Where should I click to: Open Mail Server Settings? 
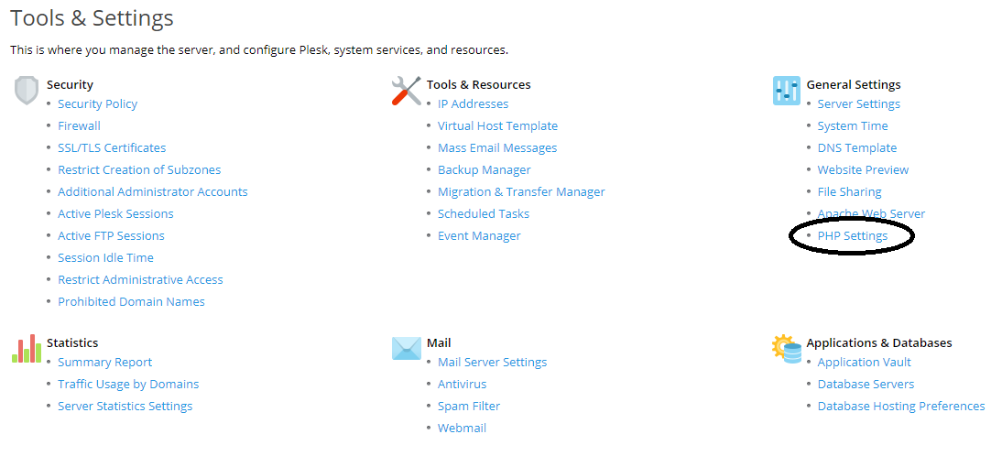[493, 362]
